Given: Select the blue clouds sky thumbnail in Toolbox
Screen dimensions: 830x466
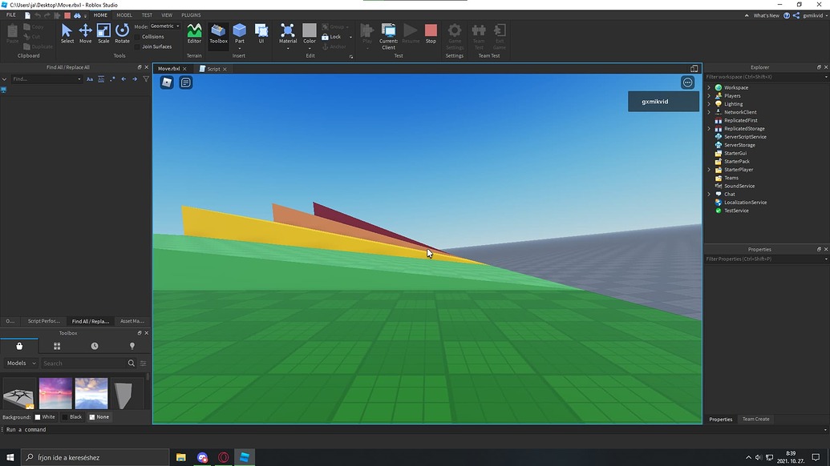Looking at the screenshot, I should (x=91, y=393).
